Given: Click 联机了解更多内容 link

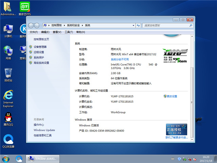Looking at the screenshot, I should (x=177, y=137).
